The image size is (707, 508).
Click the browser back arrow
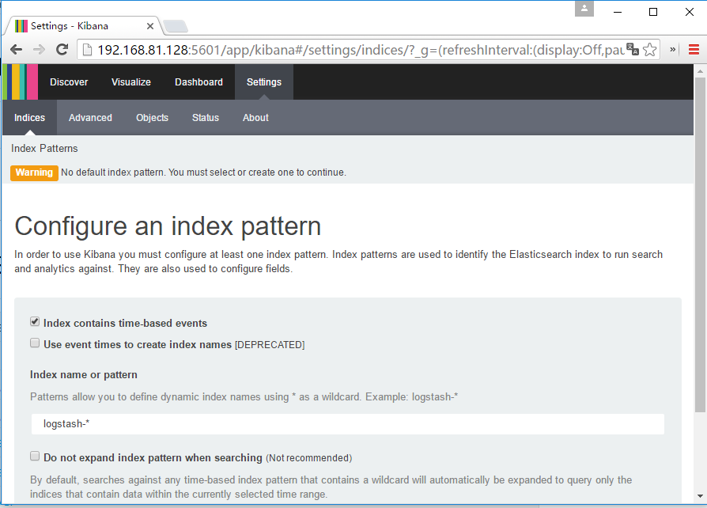coord(17,50)
